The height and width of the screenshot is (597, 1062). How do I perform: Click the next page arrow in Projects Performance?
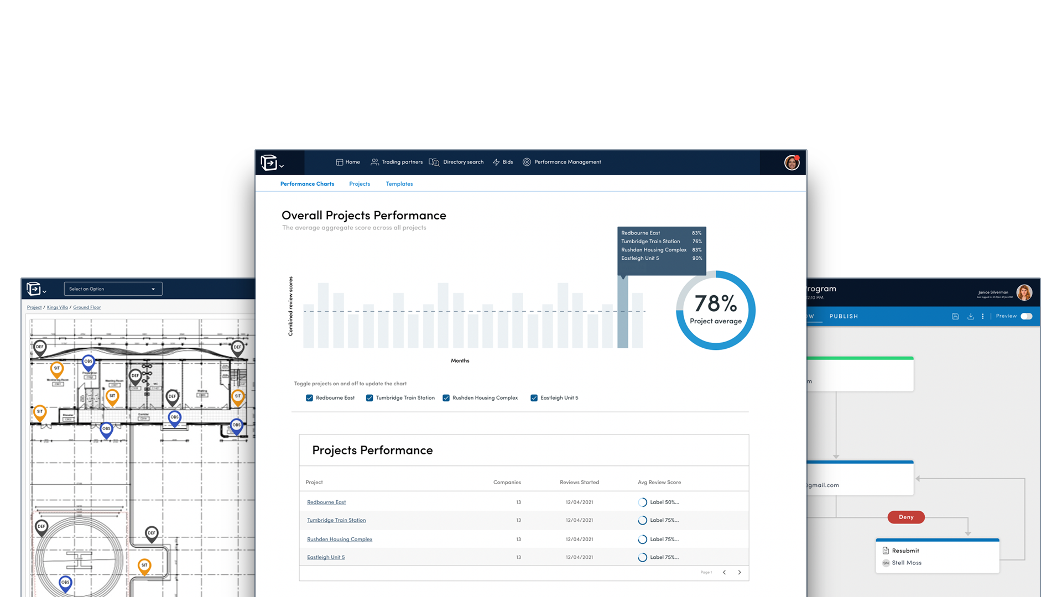(740, 572)
